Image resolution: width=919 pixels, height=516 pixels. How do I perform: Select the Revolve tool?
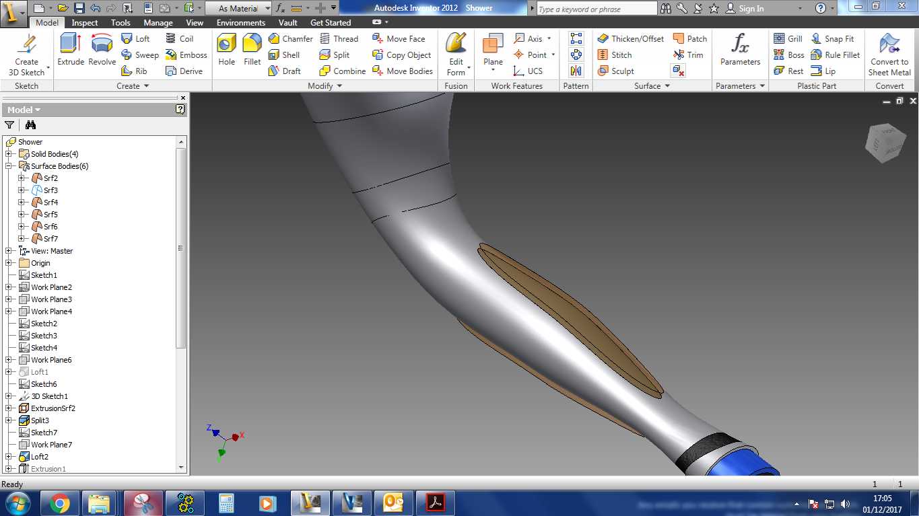tap(102, 50)
